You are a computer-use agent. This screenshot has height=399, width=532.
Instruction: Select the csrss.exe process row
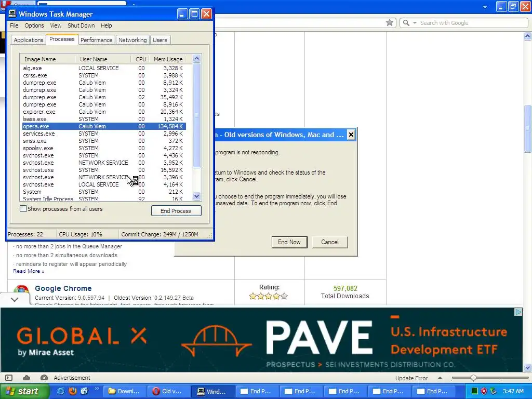click(104, 75)
